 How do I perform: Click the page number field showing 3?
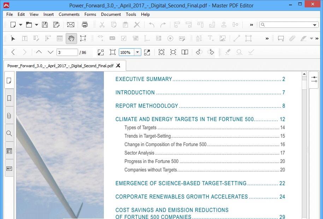tap(67, 52)
